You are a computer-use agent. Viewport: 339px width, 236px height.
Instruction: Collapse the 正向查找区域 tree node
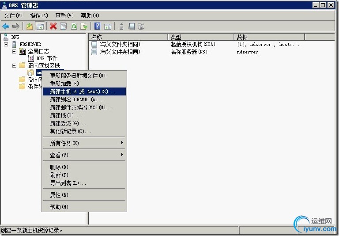point(14,65)
